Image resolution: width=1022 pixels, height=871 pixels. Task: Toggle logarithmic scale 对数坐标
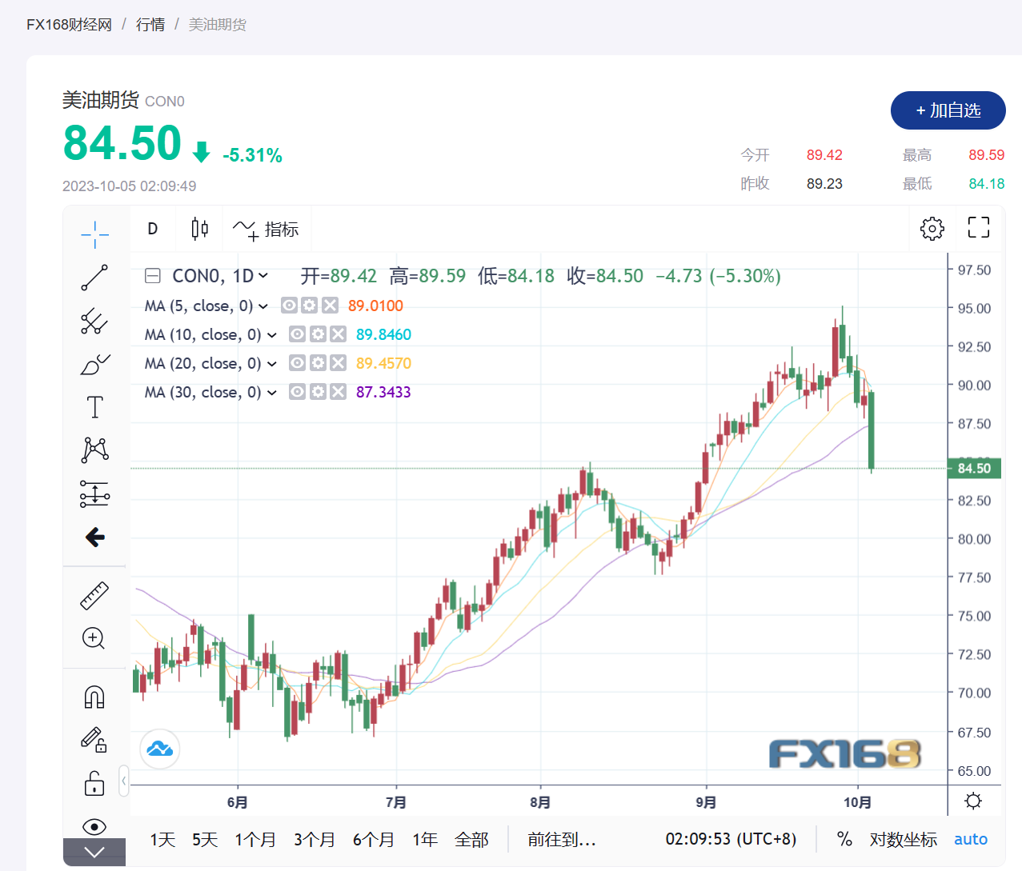(903, 839)
